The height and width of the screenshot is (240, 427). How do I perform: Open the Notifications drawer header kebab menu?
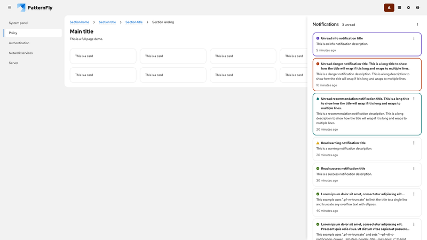coord(417,25)
